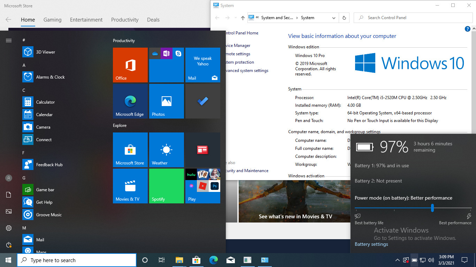The image size is (476, 267).
Task: Switch to the Productivity tab in Microsoft Store
Action: click(x=125, y=20)
